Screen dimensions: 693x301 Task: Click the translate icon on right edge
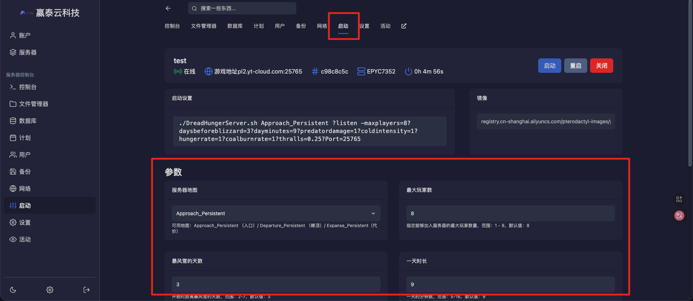click(679, 216)
